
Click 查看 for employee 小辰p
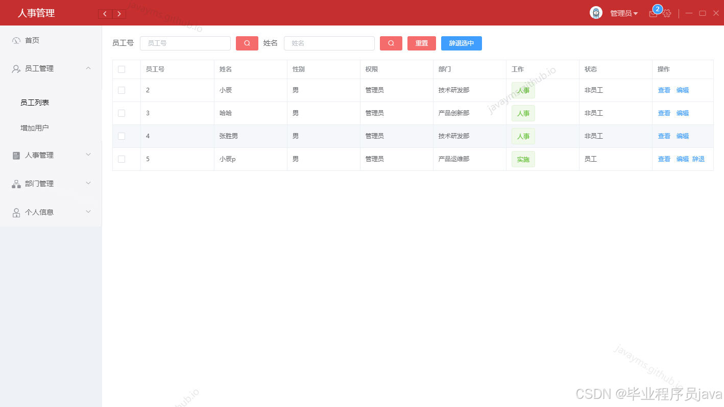click(x=664, y=159)
